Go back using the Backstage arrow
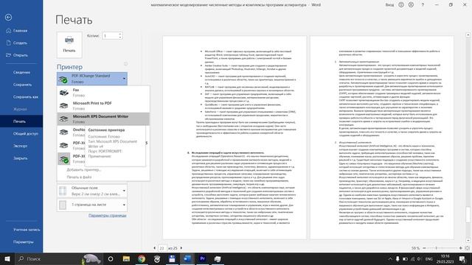The width and height of the screenshot is (472, 265). [x=8, y=18]
